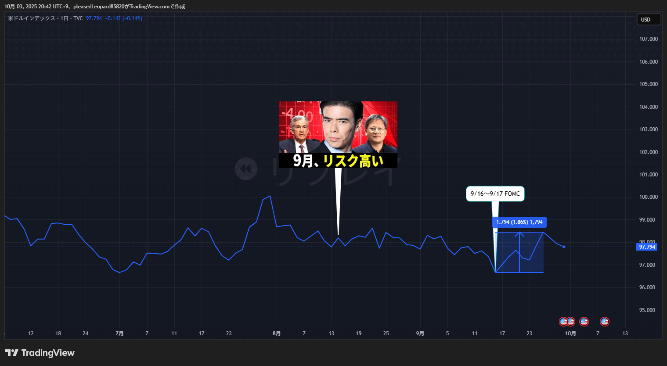This screenshot has width=667, height=366.
Task: Click the 9/16〜9/17 FOMC callout label
Action: (495, 194)
